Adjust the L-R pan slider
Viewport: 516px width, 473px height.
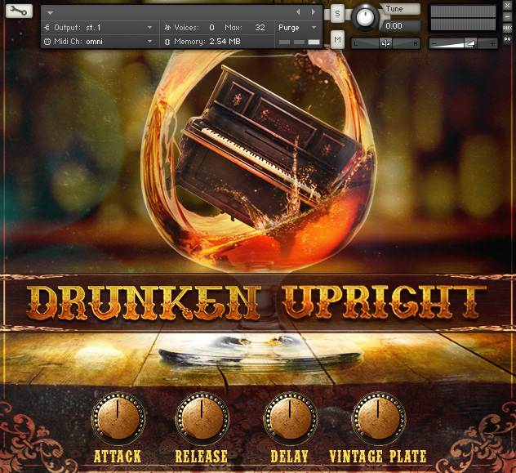pos(385,43)
